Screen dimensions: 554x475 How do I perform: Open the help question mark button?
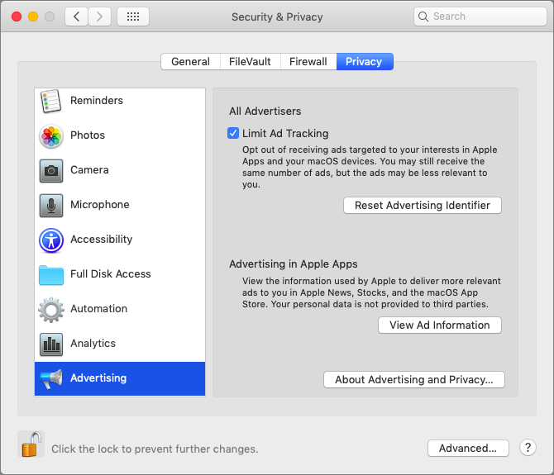point(528,448)
